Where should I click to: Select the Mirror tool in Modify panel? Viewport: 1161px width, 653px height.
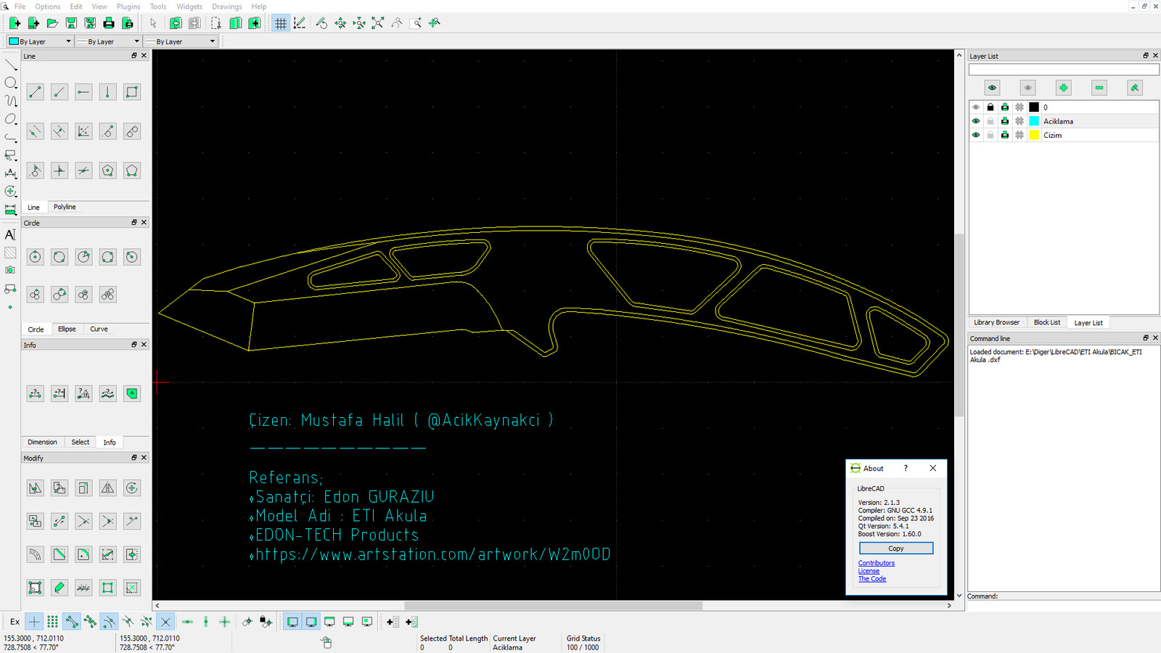coord(107,488)
